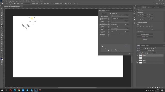The height and width of the screenshot is (92, 165).
Task: Open the Filter menu
Action: 23,1
